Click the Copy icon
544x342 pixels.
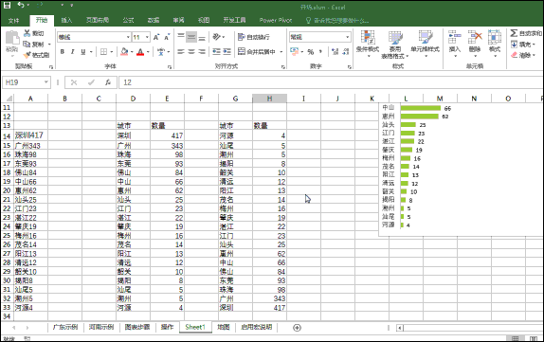click(x=27, y=44)
